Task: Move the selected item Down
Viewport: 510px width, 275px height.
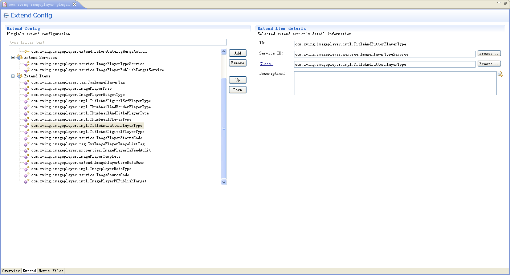Action: [x=237, y=90]
